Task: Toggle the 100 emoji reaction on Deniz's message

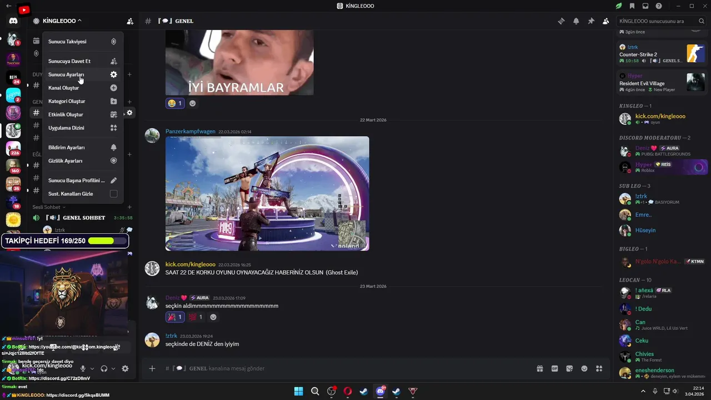Action: click(196, 317)
